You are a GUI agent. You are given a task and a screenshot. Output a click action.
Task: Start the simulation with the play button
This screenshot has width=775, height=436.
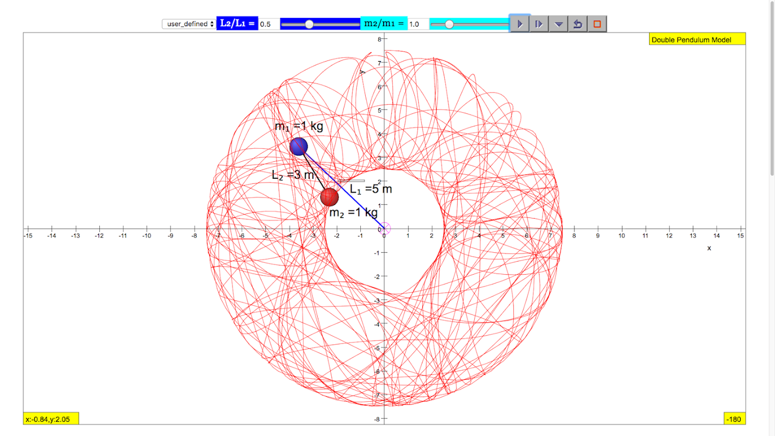point(520,24)
